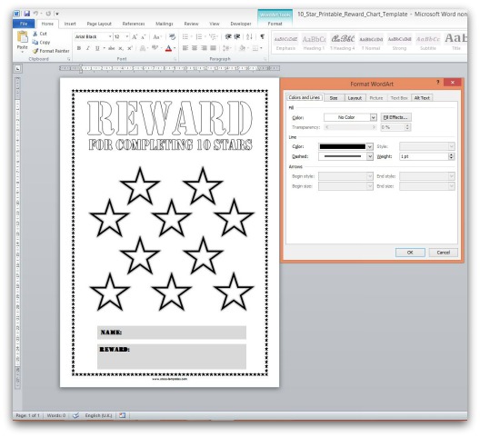Clear all formatting icon
Image resolution: width=480 pixels, height=437 pixels.
click(172, 36)
